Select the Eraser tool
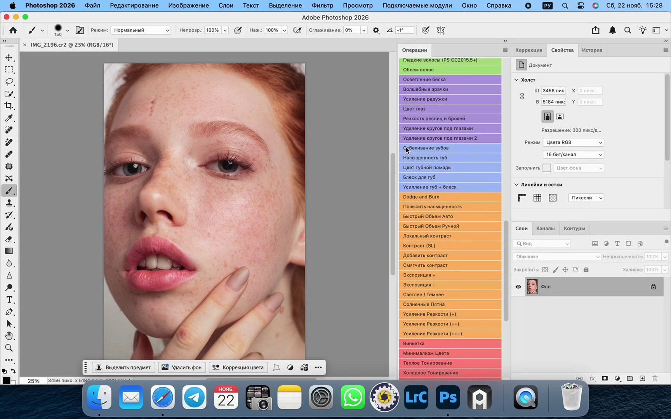This screenshot has height=419, width=671. [x=9, y=239]
